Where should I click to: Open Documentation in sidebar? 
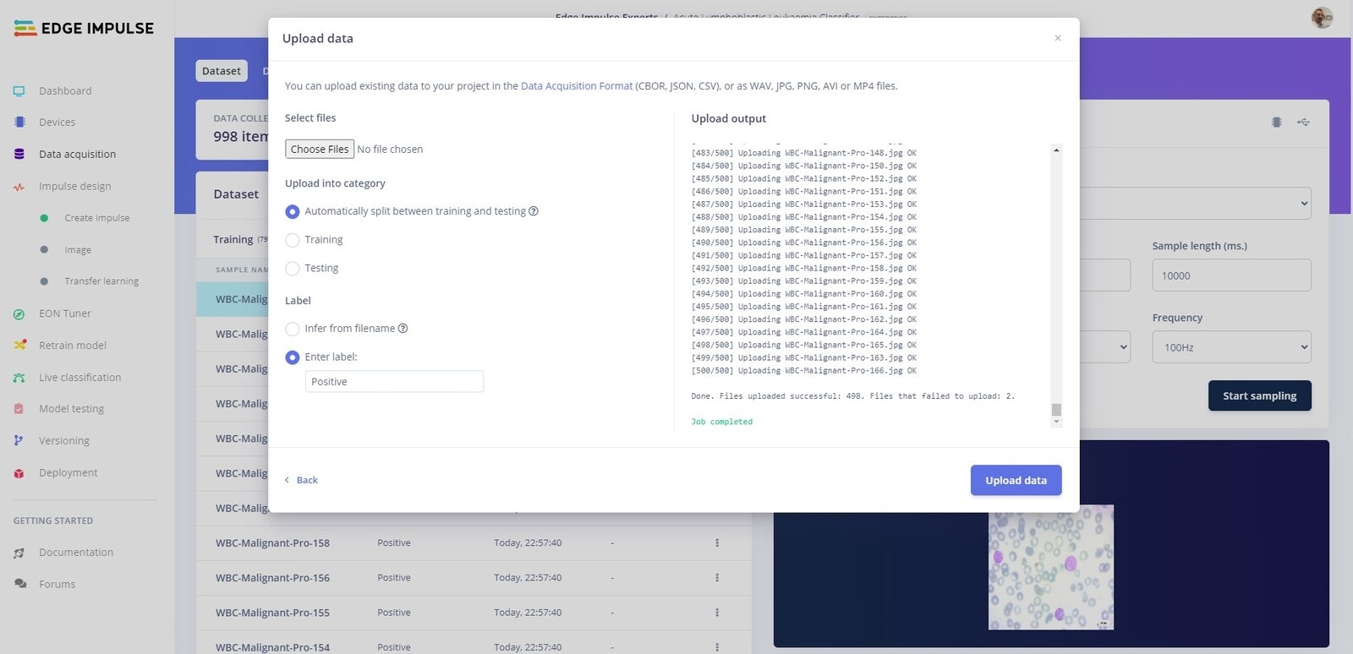point(76,553)
